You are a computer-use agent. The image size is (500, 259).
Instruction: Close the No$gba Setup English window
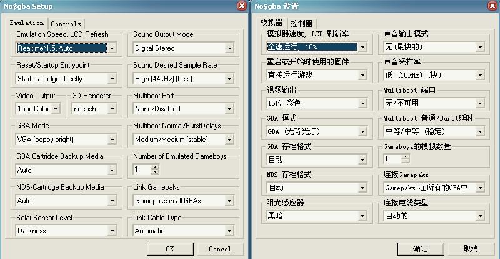click(x=242, y=6)
